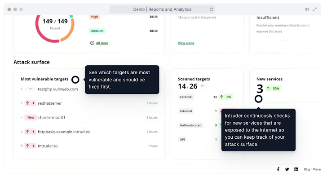This screenshot has width=327, height=179.
Task: Select testphp.vulnweb.com target
Action: [x=57, y=89]
